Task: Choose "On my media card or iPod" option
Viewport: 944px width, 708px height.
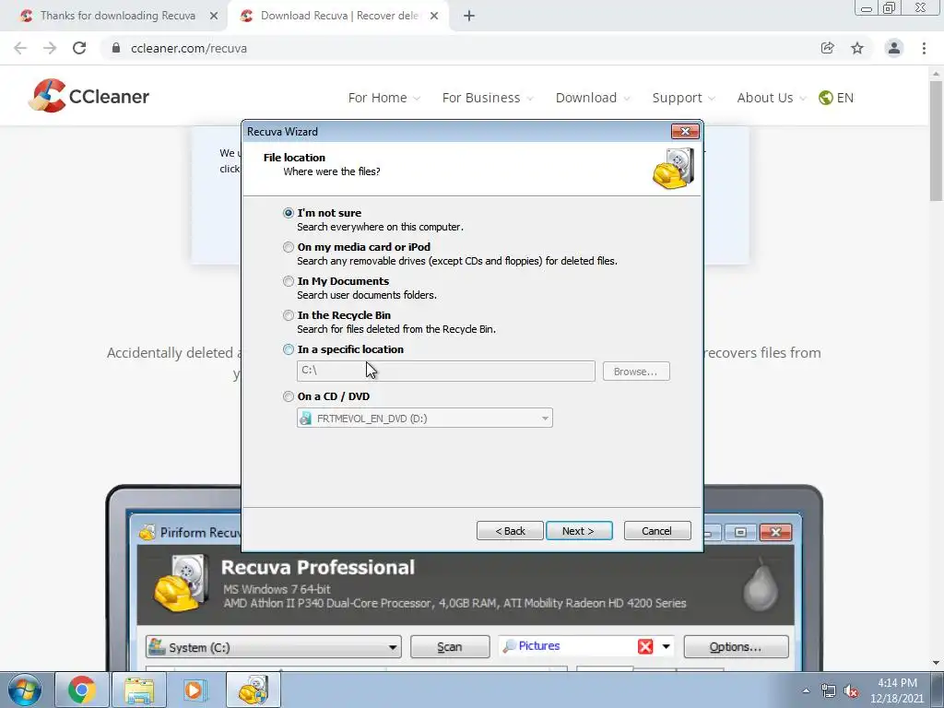Action: click(x=289, y=247)
